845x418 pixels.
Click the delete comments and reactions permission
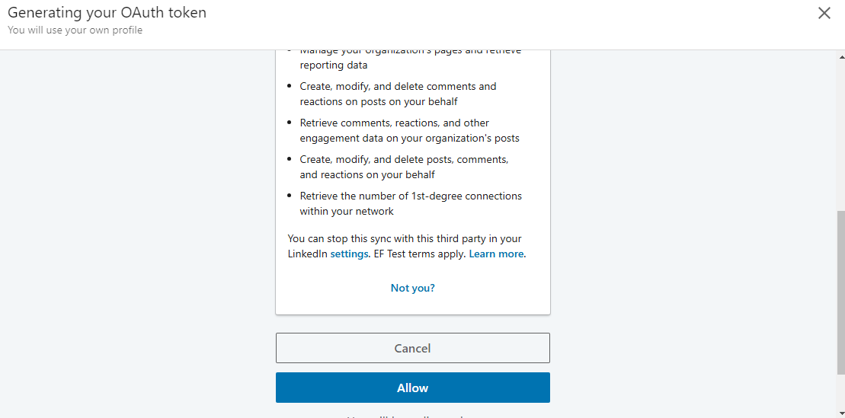point(398,94)
